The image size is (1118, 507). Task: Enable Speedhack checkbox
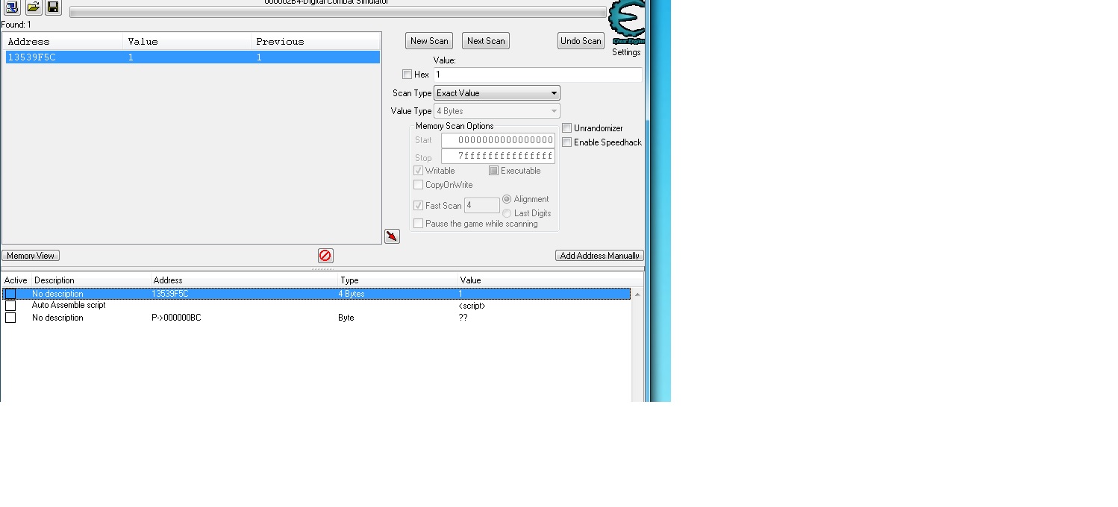pos(567,142)
